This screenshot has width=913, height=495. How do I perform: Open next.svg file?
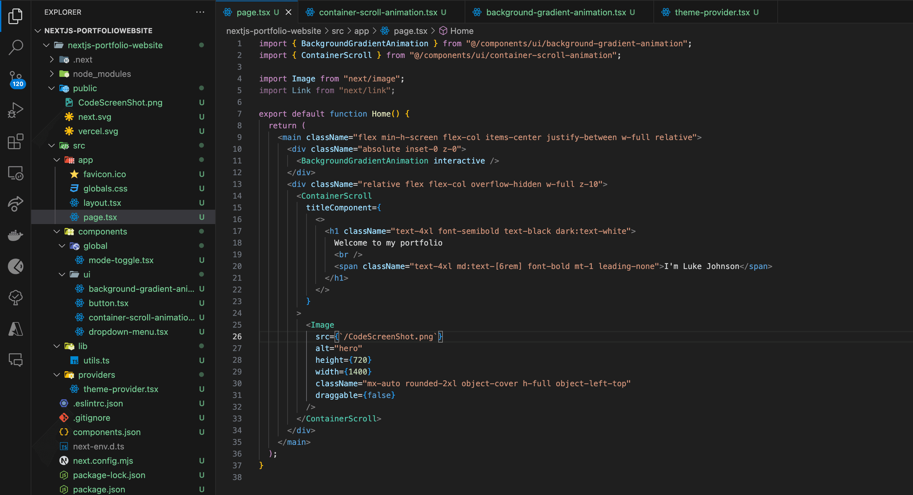[123, 117]
